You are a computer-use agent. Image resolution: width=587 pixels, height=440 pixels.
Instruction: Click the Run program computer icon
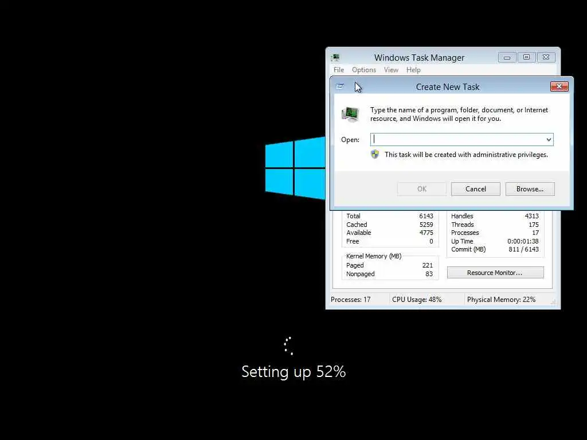[350, 114]
